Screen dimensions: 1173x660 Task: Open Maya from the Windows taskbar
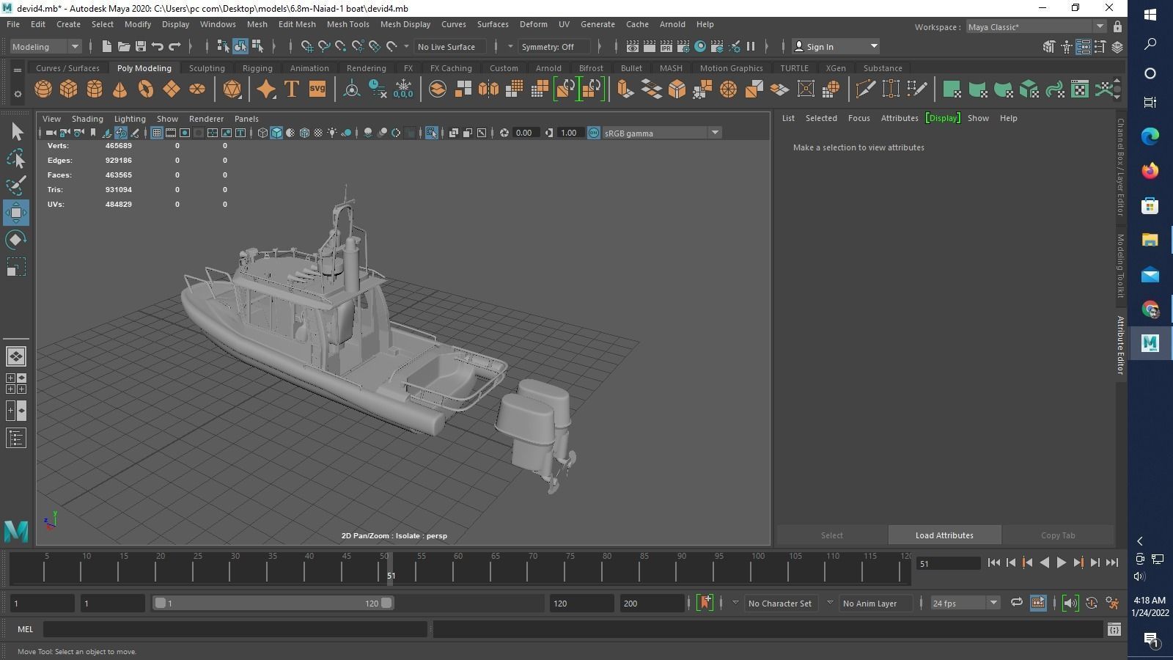(1150, 342)
